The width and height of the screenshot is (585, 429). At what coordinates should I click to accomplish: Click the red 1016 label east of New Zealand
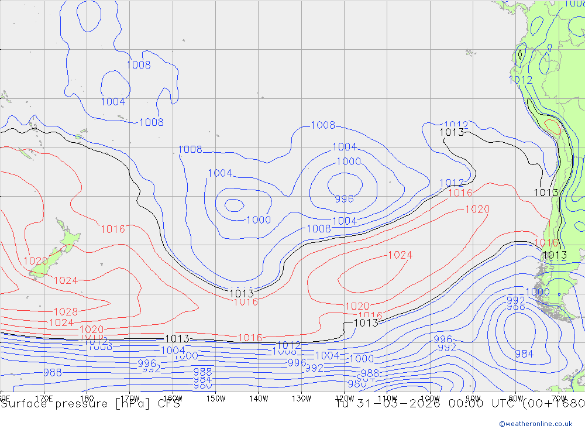(x=113, y=229)
